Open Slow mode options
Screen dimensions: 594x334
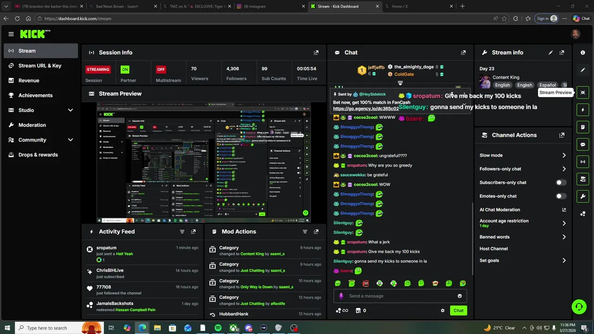coord(523,155)
